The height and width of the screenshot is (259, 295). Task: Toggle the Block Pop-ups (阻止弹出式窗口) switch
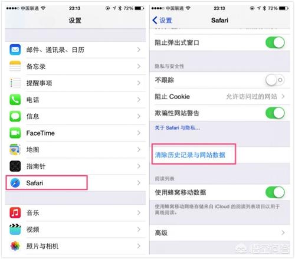click(x=275, y=42)
